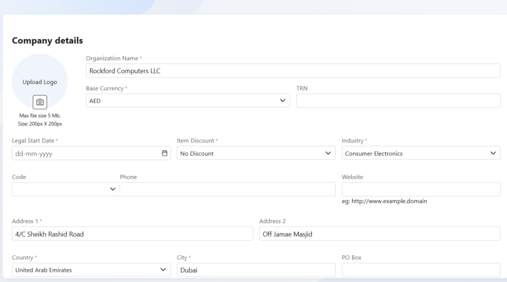This screenshot has width=507, height=282.
Task: Click the Organization Name text field
Action: [293, 71]
